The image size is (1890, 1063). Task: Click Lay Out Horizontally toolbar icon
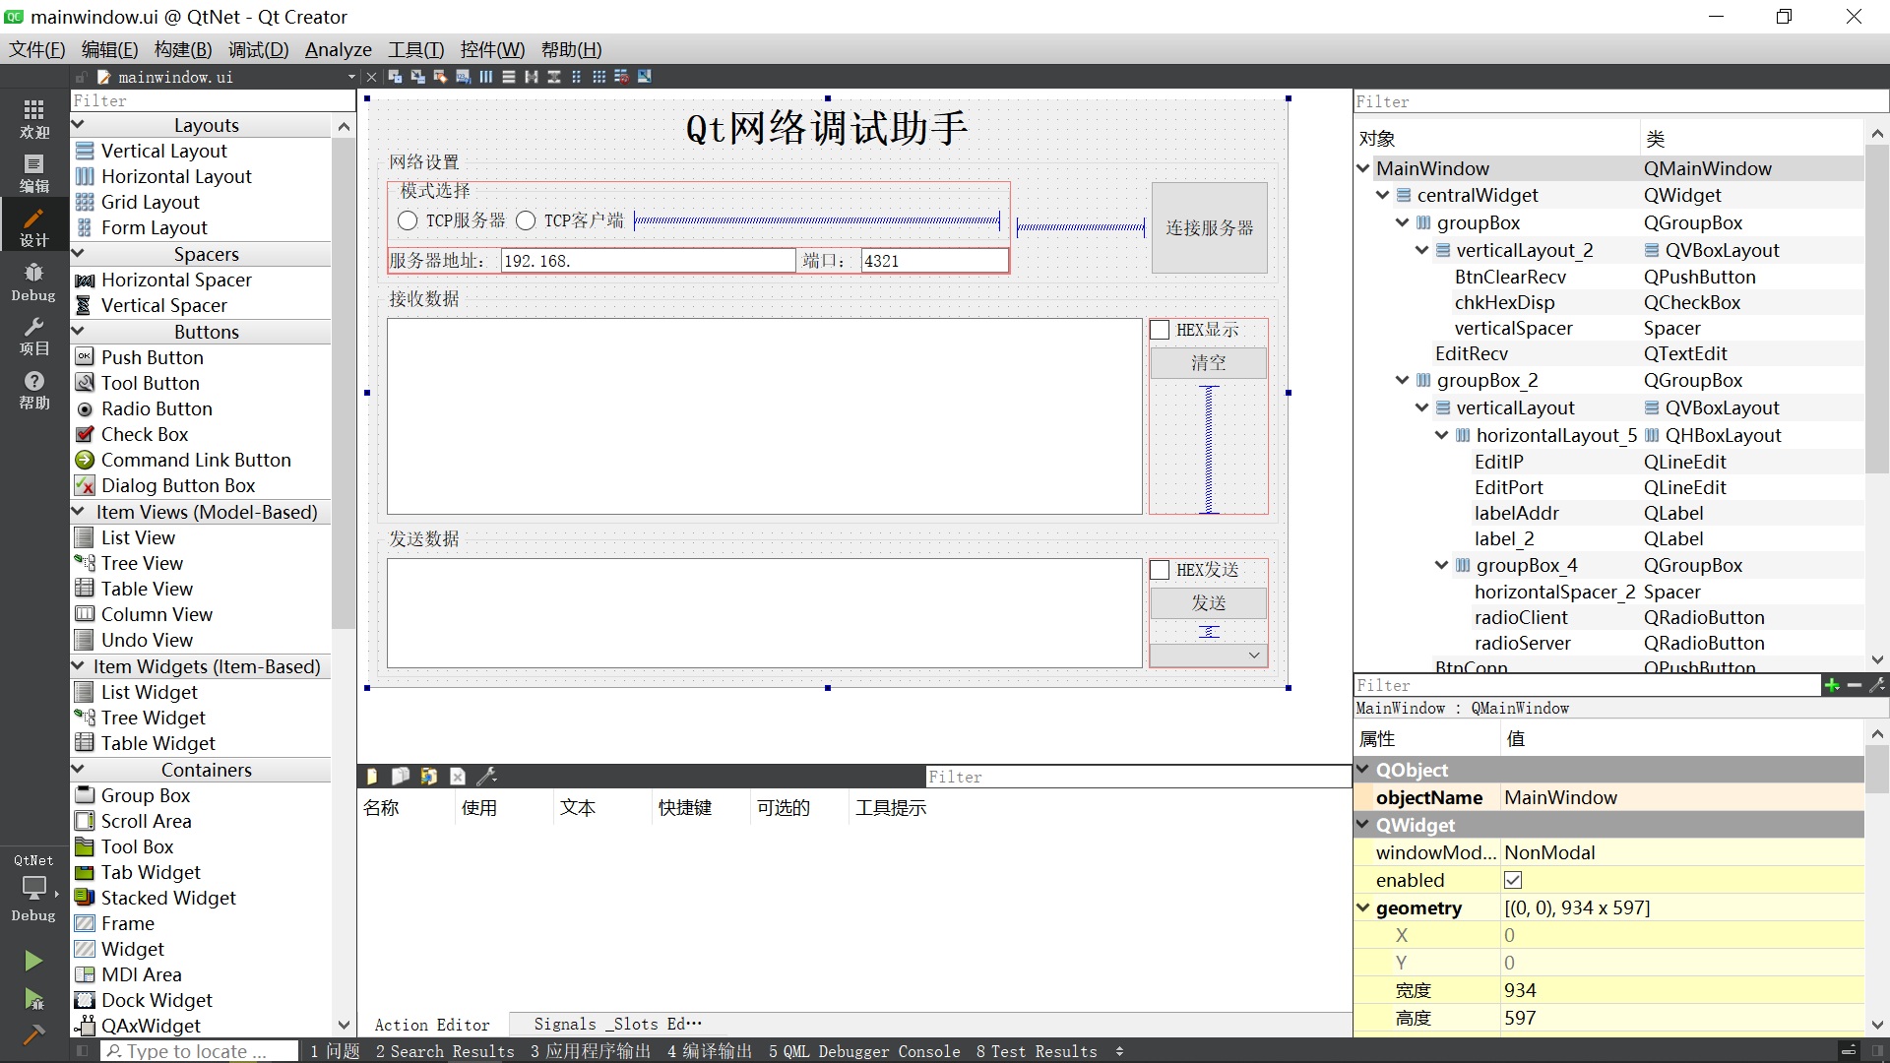486,77
